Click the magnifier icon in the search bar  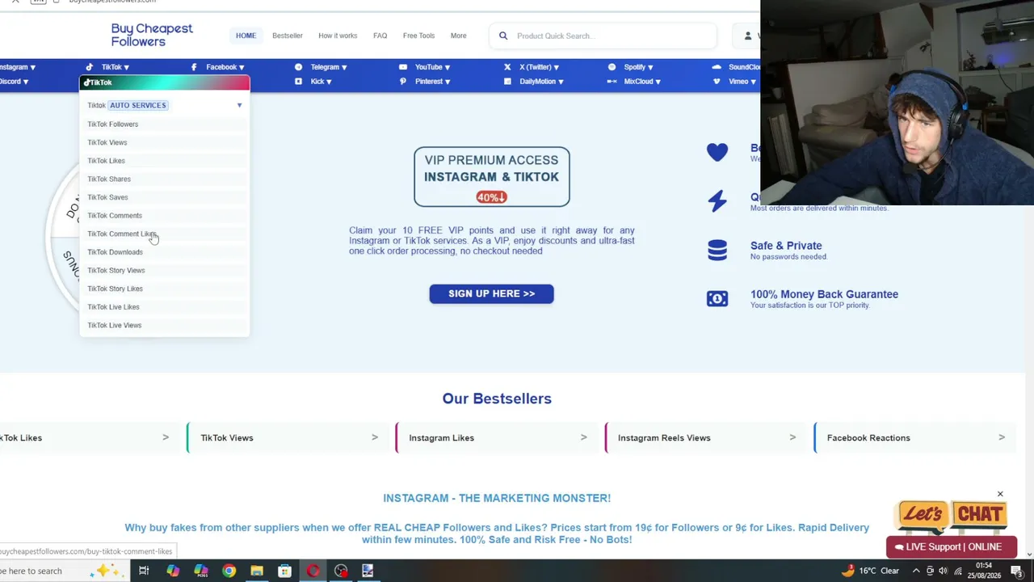pyautogui.click(x=503, y=36)
